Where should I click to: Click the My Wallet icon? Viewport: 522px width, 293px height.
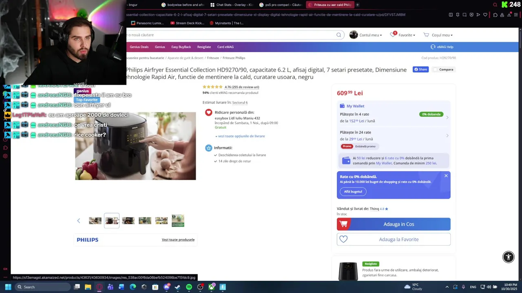click(342, 106)
